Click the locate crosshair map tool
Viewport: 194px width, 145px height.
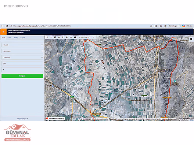coord(59,37)
